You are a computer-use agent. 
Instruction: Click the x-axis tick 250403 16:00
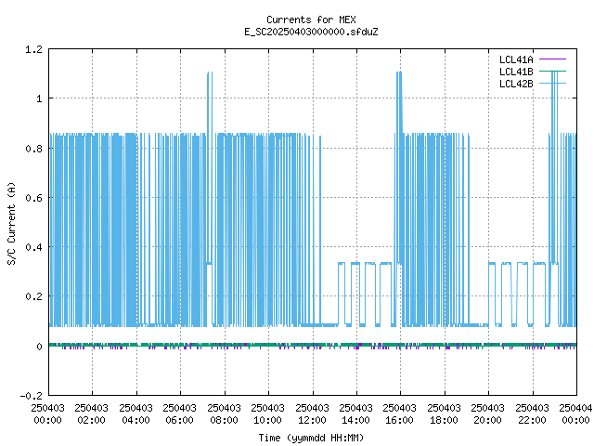pyautogui.click(x=399, y=414)
